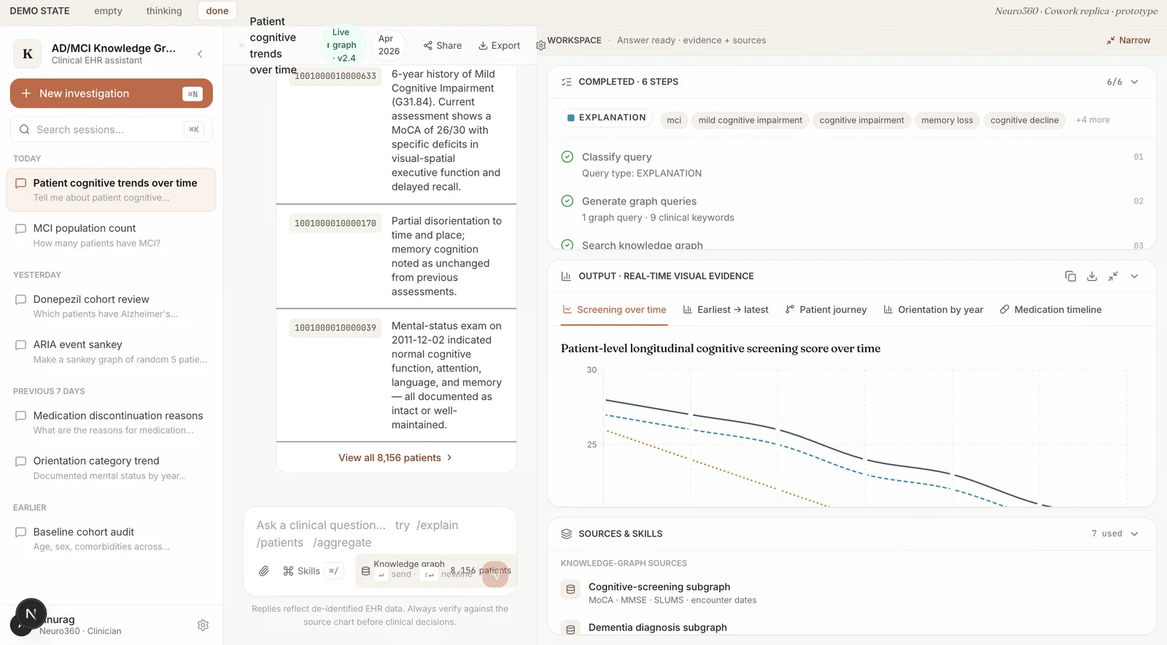Click the send message button
Viewport: 1167px width, 645px height.
[x=495, y=574]
